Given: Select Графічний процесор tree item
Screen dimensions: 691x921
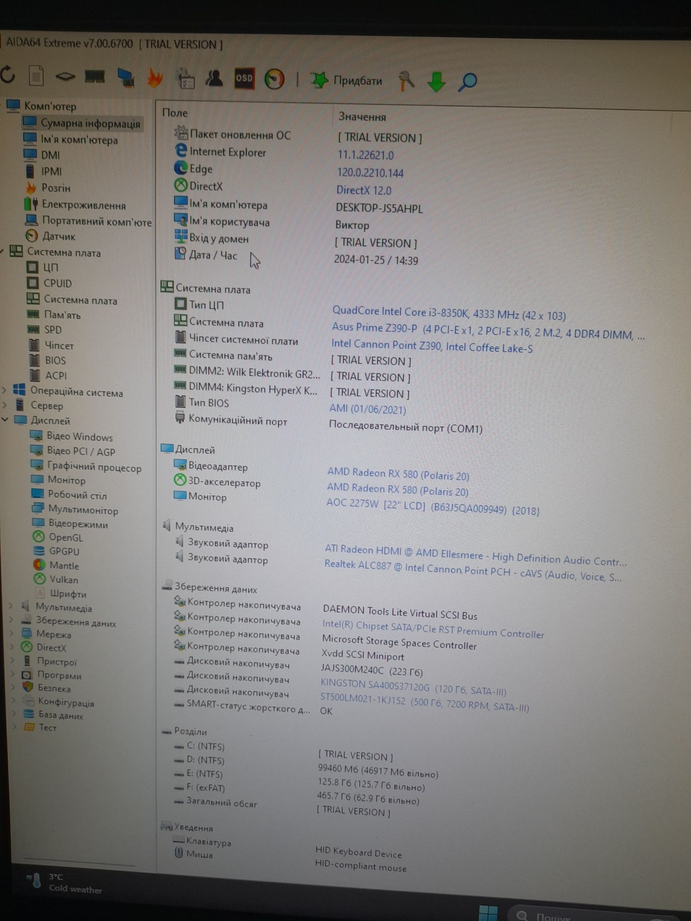Looking at the screenshot, I should (x=86, y=467).
